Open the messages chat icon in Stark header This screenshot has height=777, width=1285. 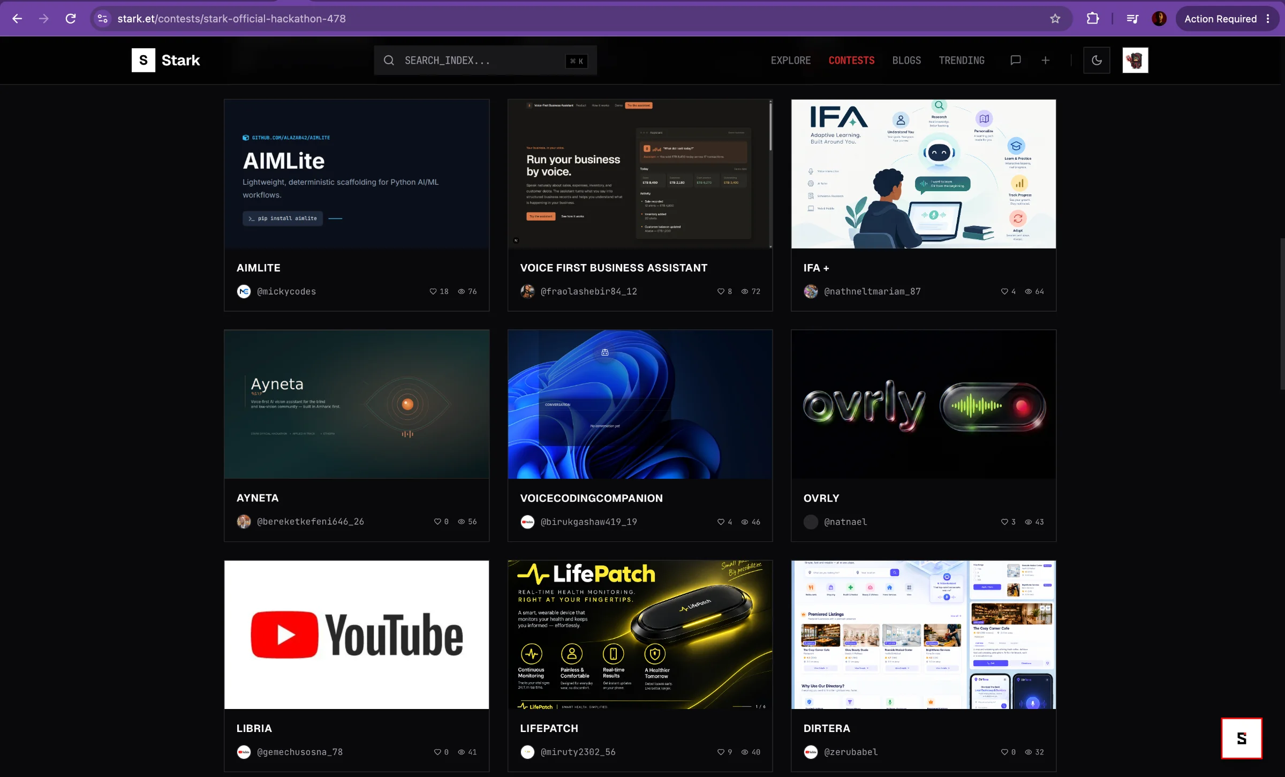pyautogui.click(x=1015, y=60)
